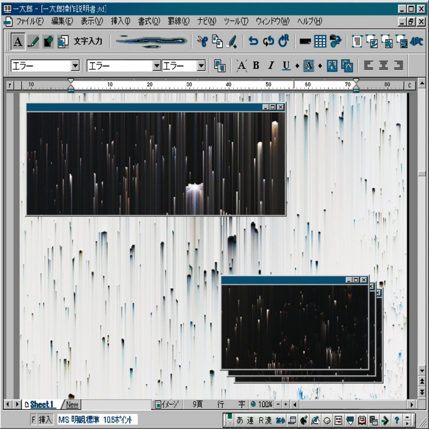Insert a table using the grid icon
The image size is (429, 429).
320,41
